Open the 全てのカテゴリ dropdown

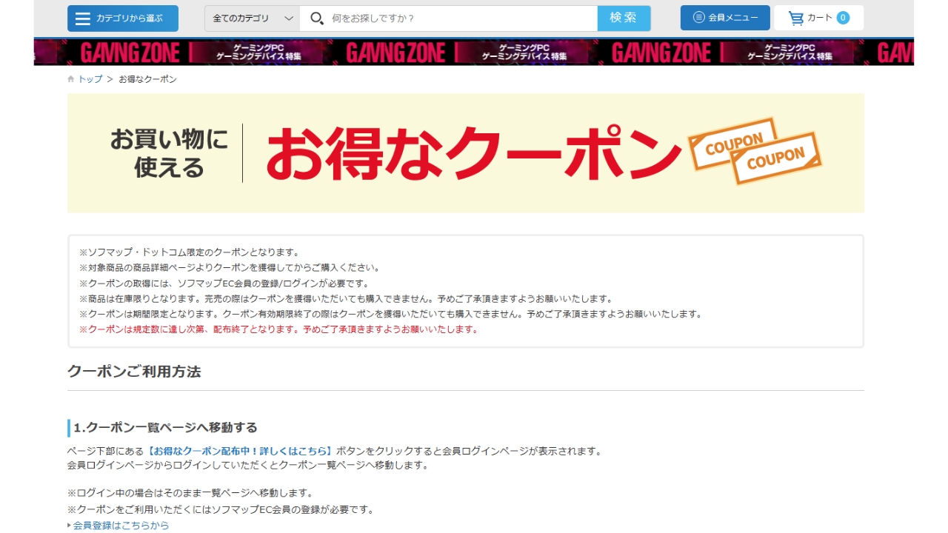point(253,19)
